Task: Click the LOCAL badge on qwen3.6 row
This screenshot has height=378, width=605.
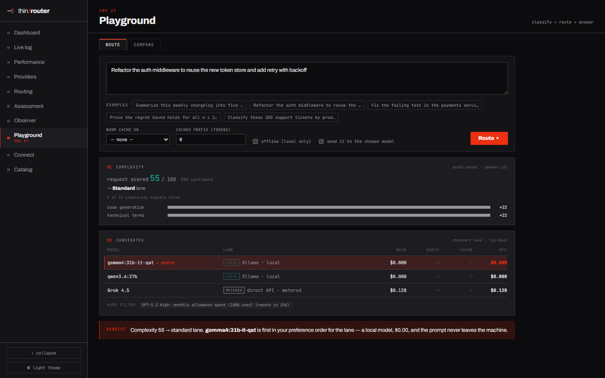Action: (x=231, y=276)
